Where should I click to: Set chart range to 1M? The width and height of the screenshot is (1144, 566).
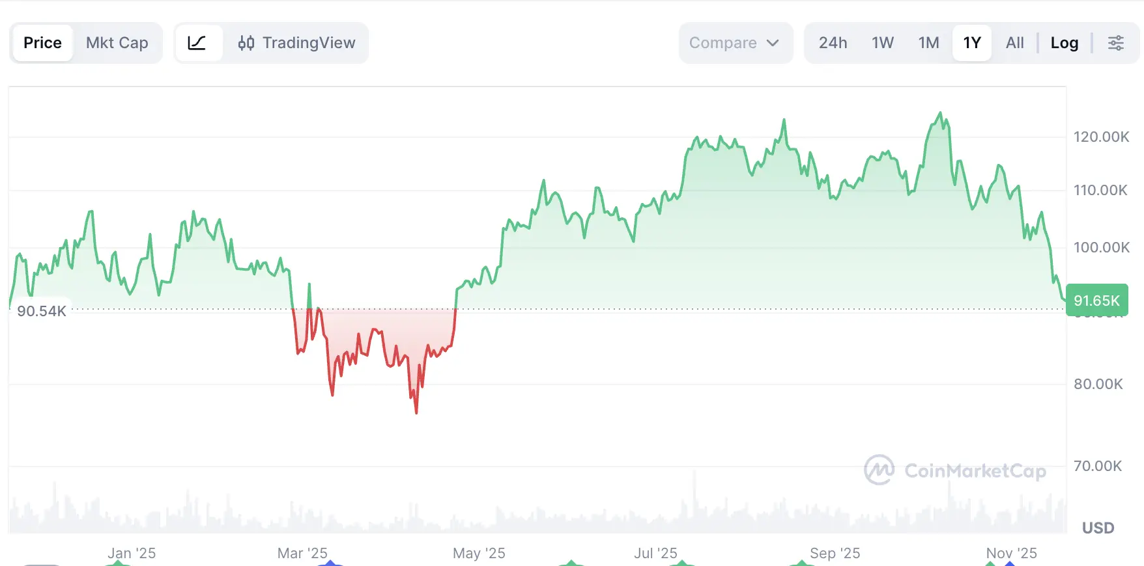(x=928, y=43)
